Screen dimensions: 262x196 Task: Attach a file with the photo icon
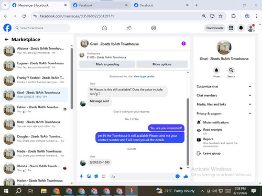(x=89, y=177)
